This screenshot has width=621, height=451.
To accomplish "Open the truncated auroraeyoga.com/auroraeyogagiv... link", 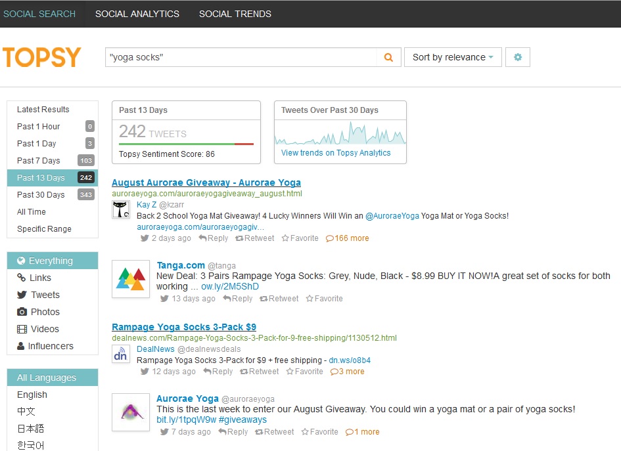I will [x=200, y=227].
